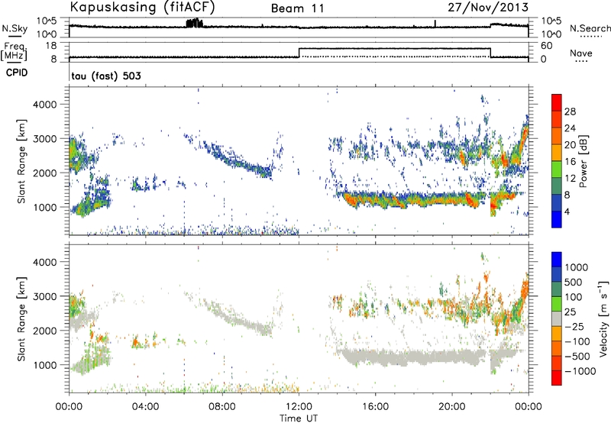Click the 'Nave' legend label
The width and height of the screenshot is (611, 423).
[x=580, y=53]
